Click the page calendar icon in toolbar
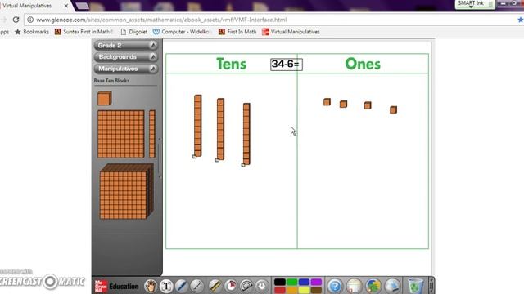524x294 pixels. (354, 286)
